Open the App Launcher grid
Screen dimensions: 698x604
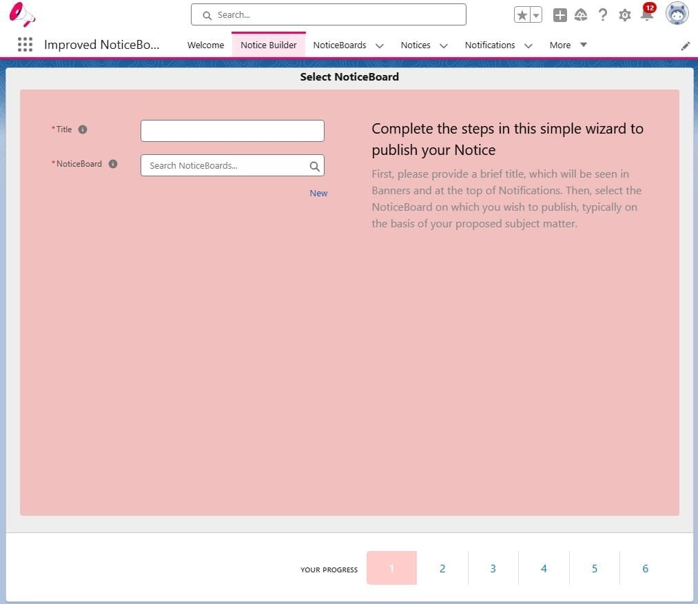[x=25, y=45]
